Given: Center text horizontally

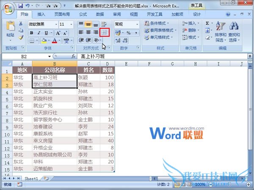Looking at the screenshot, I should pyautogui.click(x=88, y=33).
